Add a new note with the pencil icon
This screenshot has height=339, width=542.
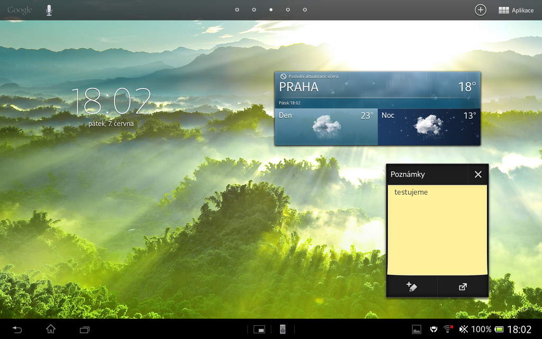coord(412,287)
